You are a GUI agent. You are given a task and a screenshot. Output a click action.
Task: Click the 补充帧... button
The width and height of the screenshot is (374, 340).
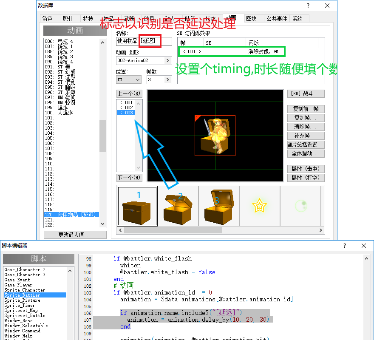point(306,136)
